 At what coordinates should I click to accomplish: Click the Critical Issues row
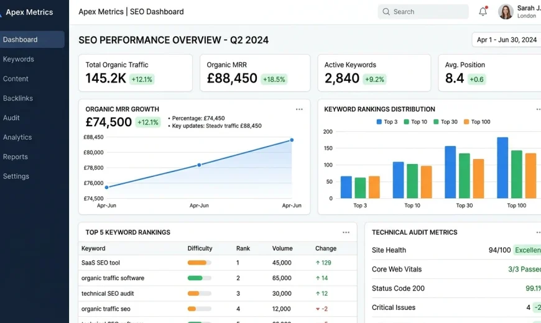pyautogui.click(x=456, y=307)
